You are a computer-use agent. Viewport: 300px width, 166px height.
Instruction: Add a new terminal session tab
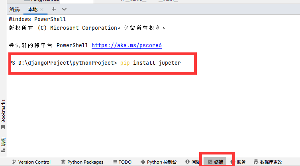pos(53,9)
